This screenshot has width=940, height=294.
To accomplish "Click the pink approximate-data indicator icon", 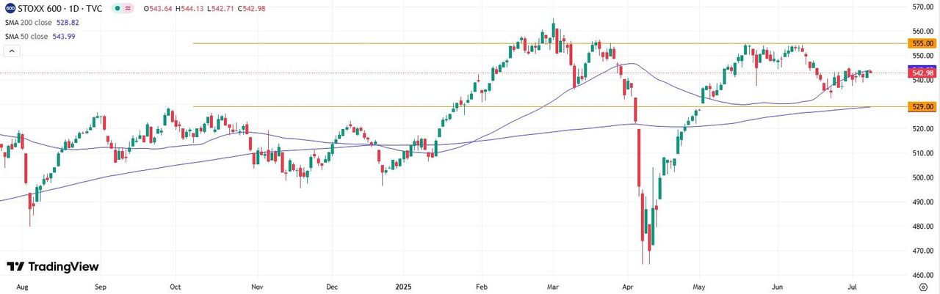I will click(x=129, y=8).
